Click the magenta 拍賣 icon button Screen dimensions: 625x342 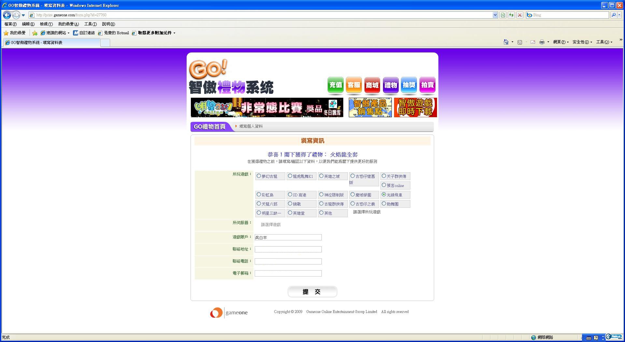coord(427,85)
